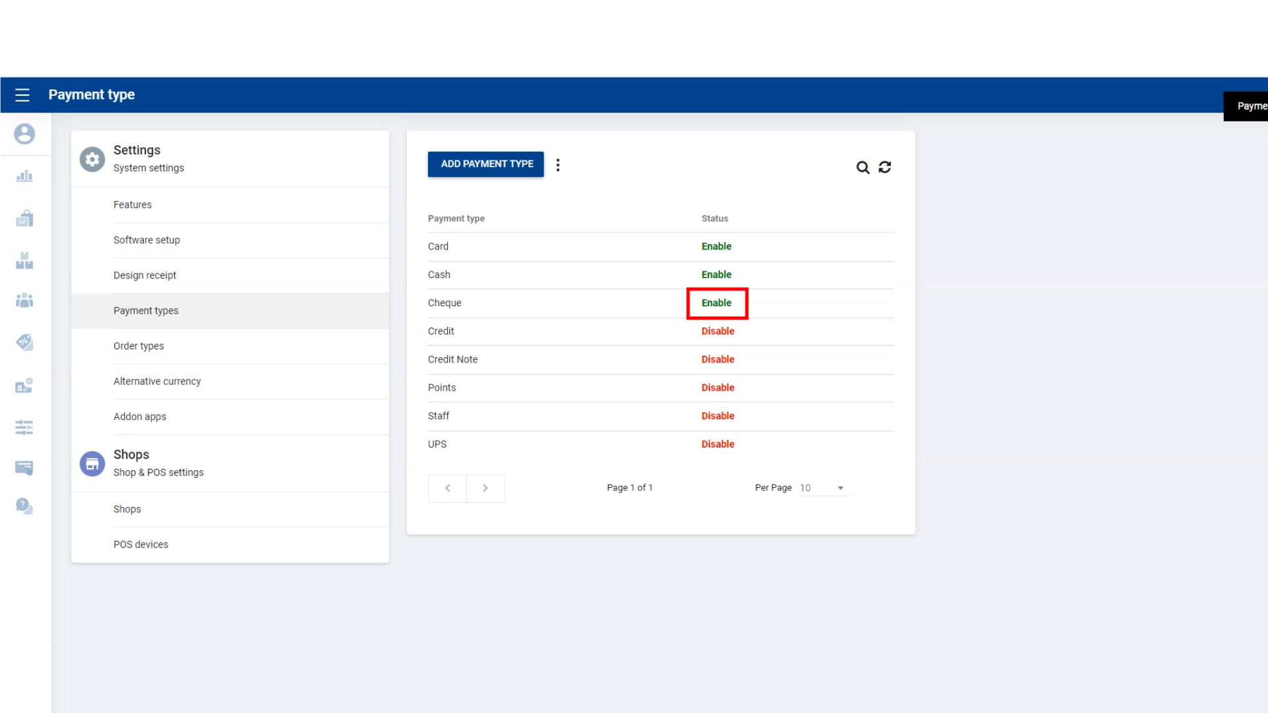Select Design receipt menu item

click(x=145, y=275)
